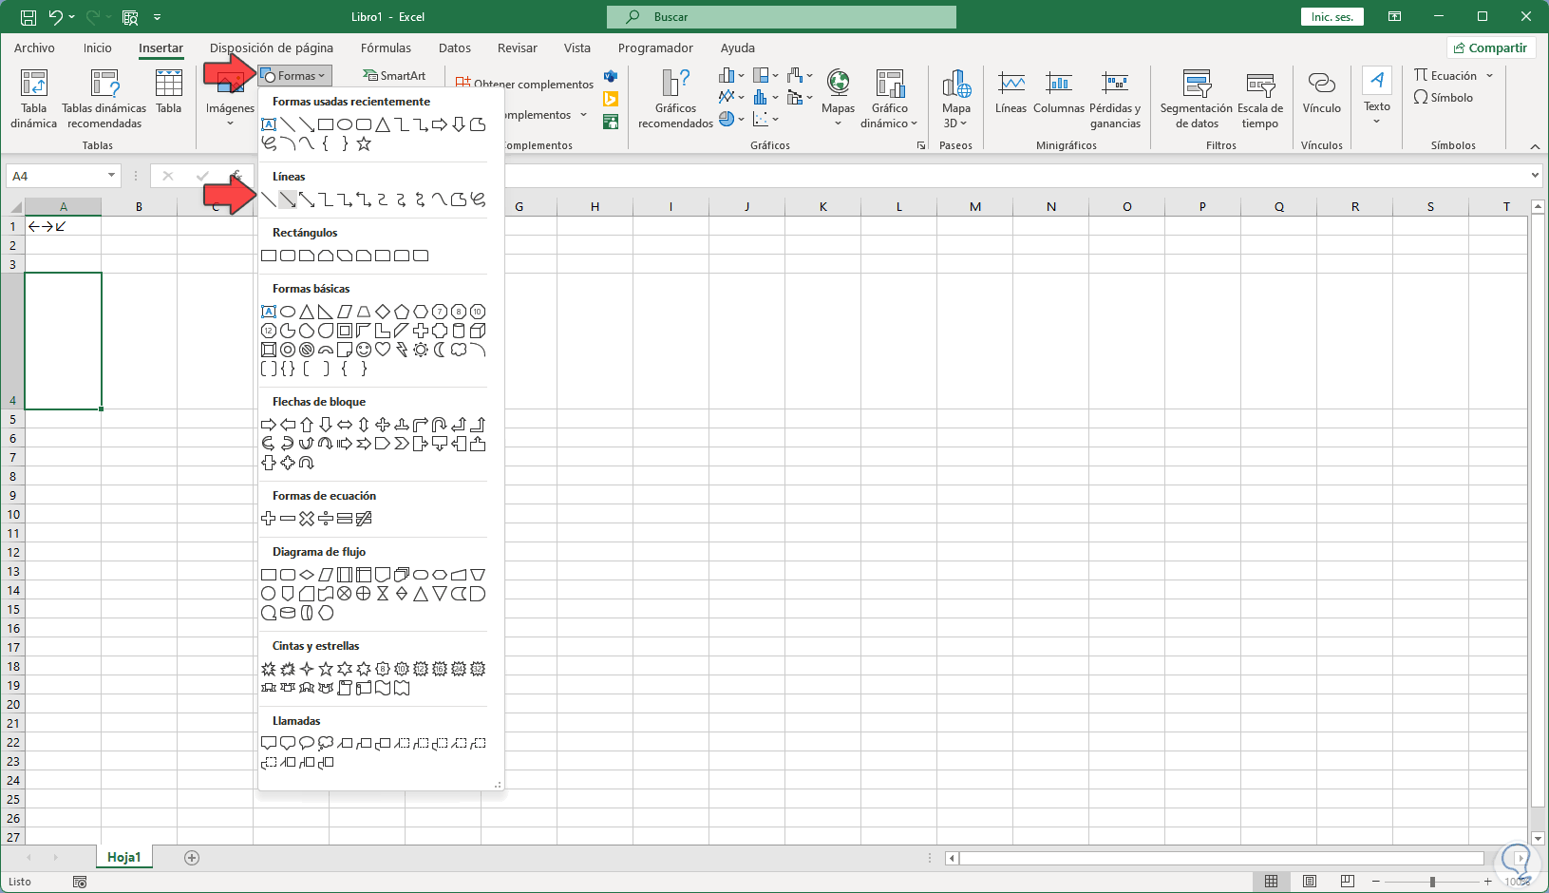This screenshot has height=893, width=1549.
Task: Choose the Right Arrow in Flechas de bloque
Action: pyautogui.click(x=269, y=425)
